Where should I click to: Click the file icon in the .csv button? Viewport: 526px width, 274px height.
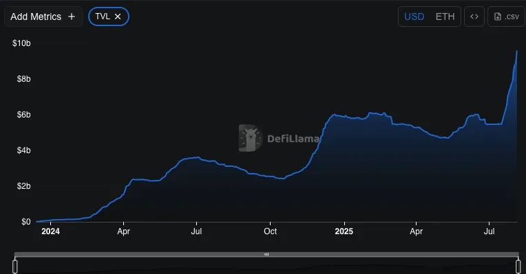pyautogui.click(x=498, y=16)
